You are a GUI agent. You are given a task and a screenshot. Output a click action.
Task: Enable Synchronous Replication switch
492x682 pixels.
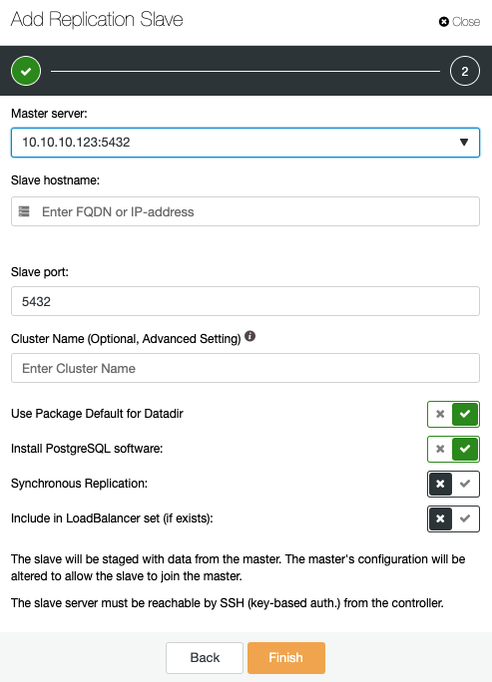[453, 484]
